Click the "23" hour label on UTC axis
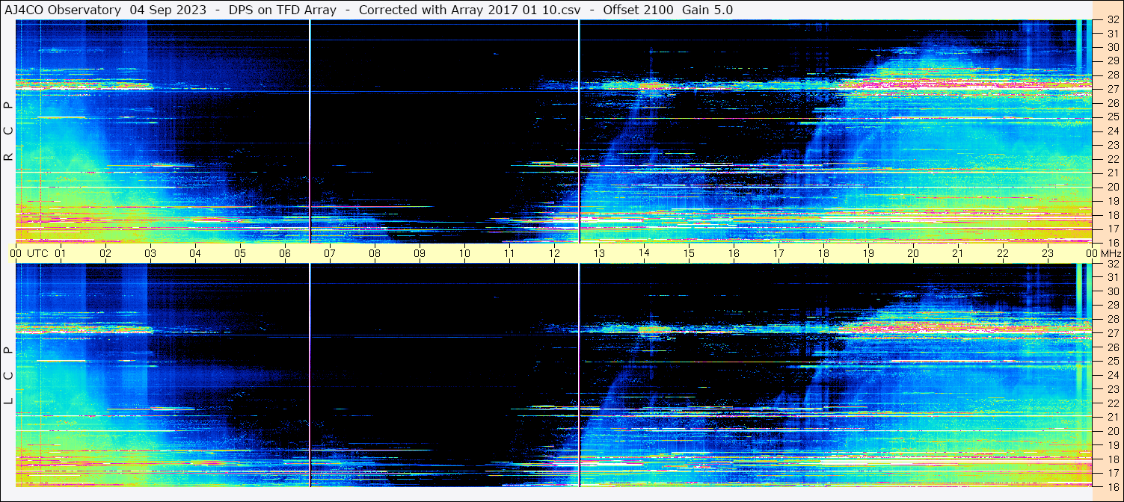The height and width of the screenshot is (502, 1124). pyautogui.click(x=1048, y=253)
